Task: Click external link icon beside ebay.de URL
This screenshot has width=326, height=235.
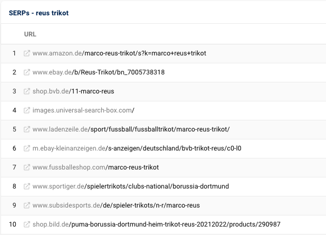Action: tap(27, 72)
